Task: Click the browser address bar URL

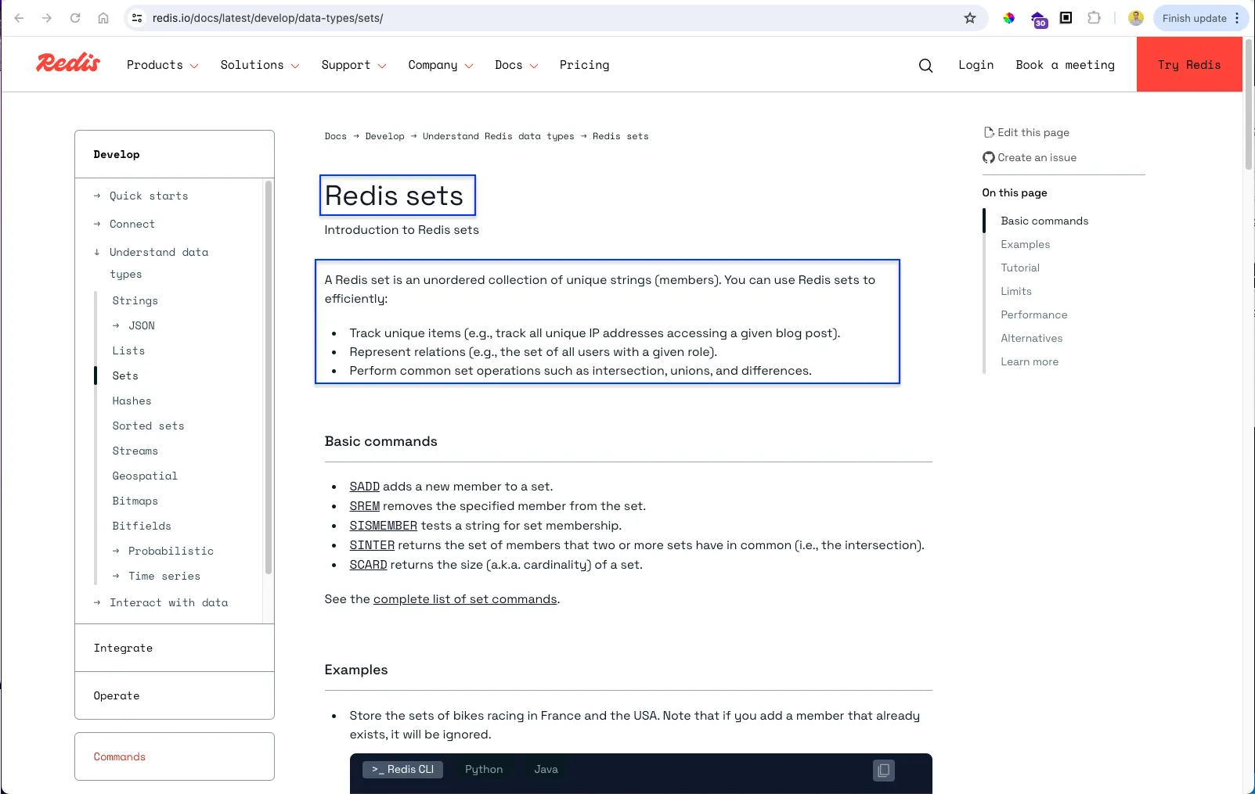Action: point(268,18)
